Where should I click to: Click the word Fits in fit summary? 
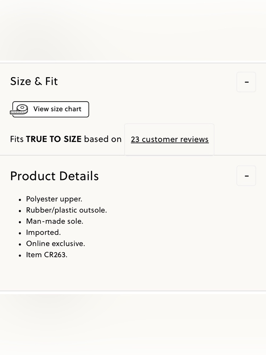coord(17,139)
